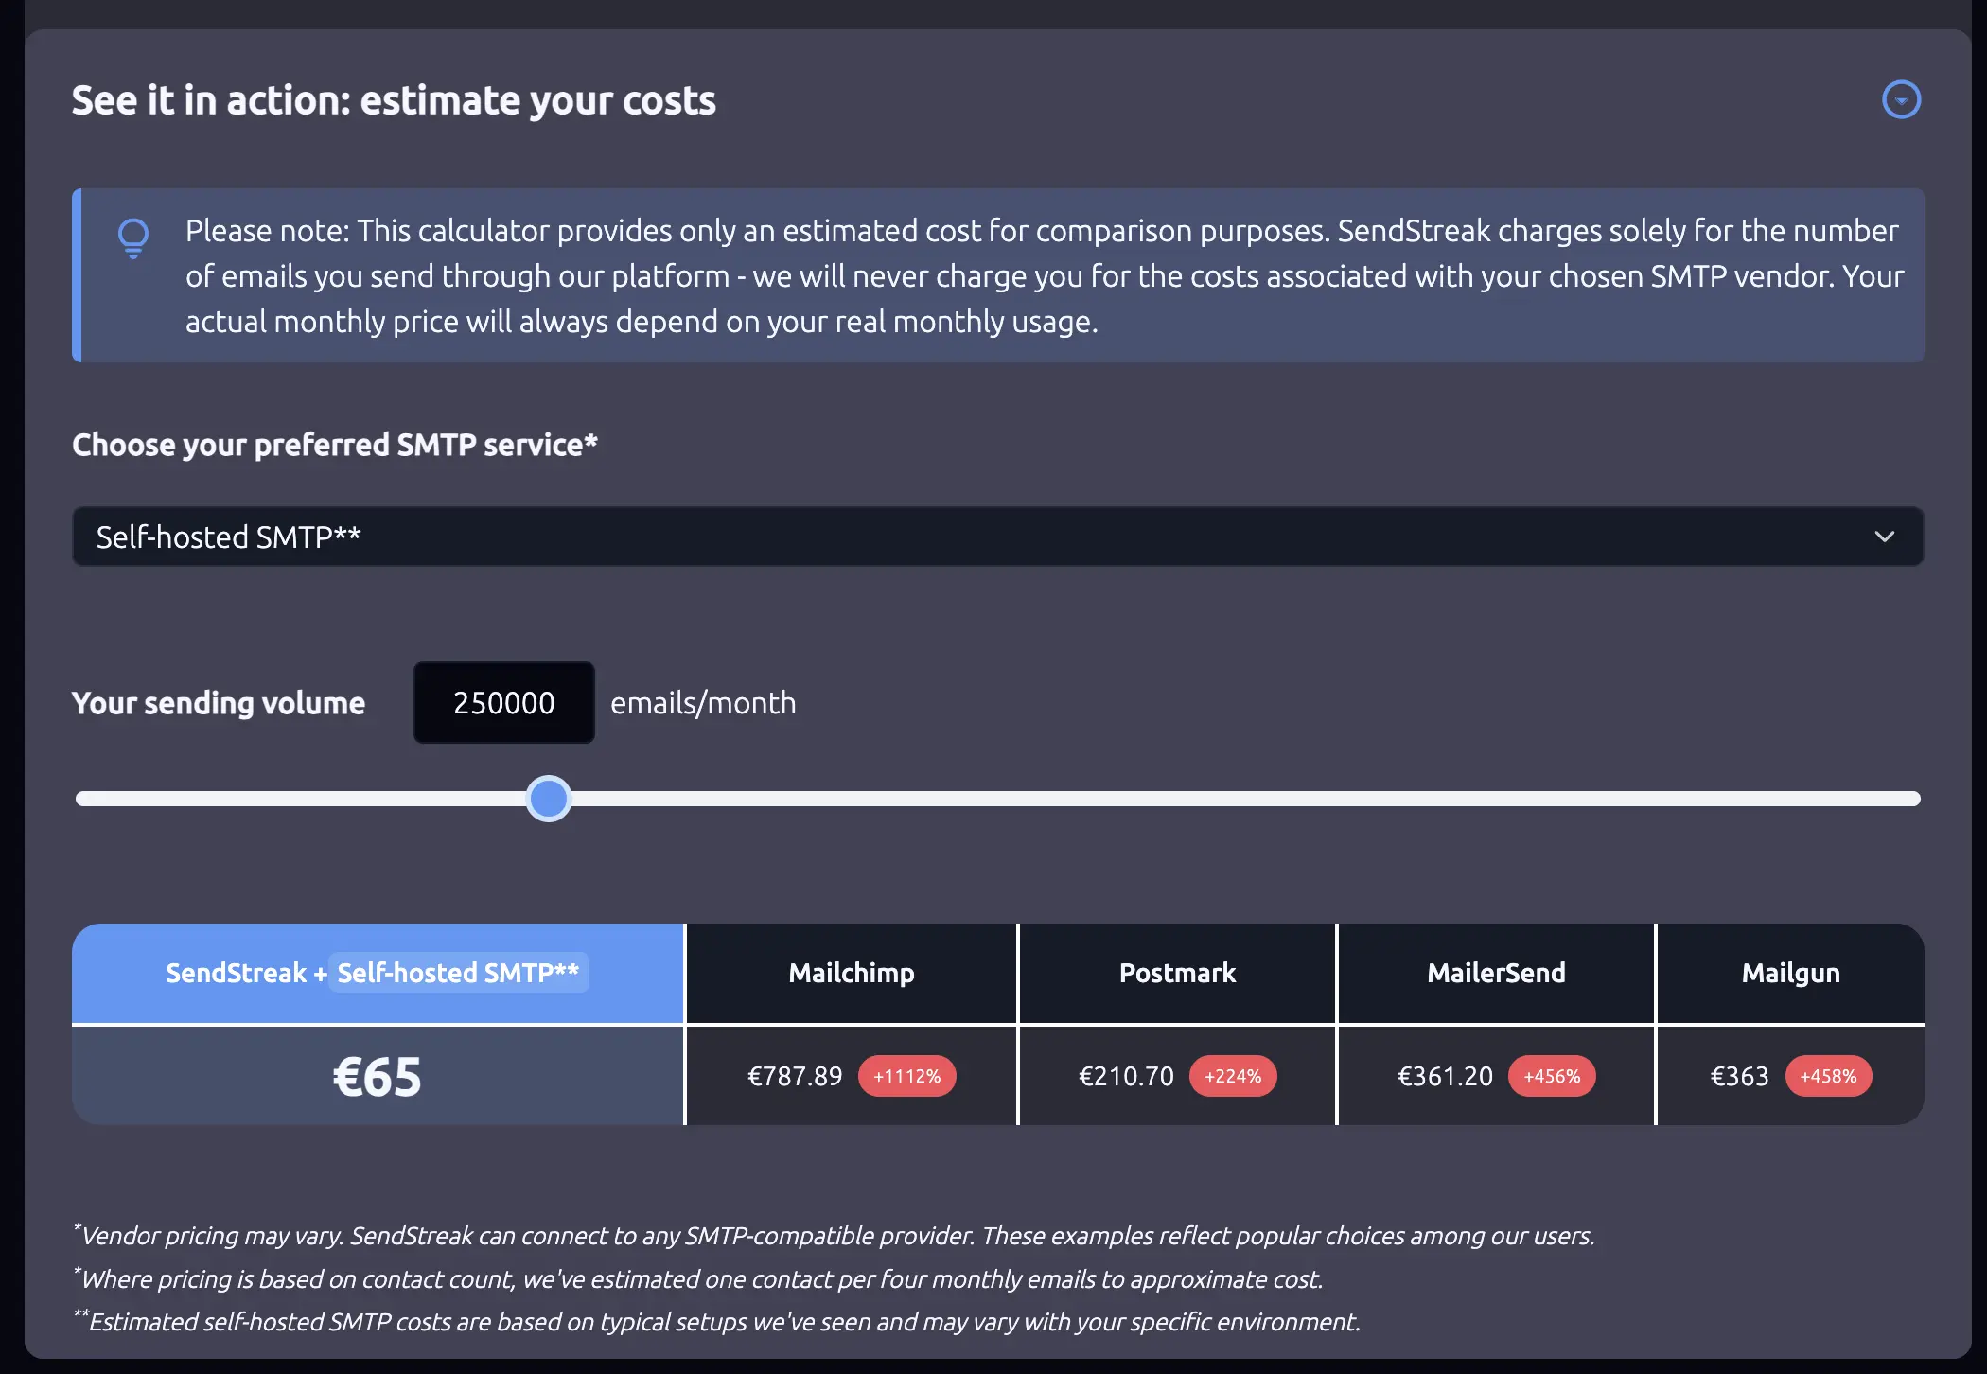The height and width of the screenshot is (1374, 1987).
Task: Click the 250000 emails per month input field
Action: click(503, 702)
